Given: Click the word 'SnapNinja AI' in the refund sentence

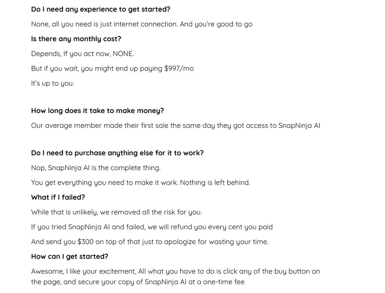Looking at the screenshot, I should point(89,227).
